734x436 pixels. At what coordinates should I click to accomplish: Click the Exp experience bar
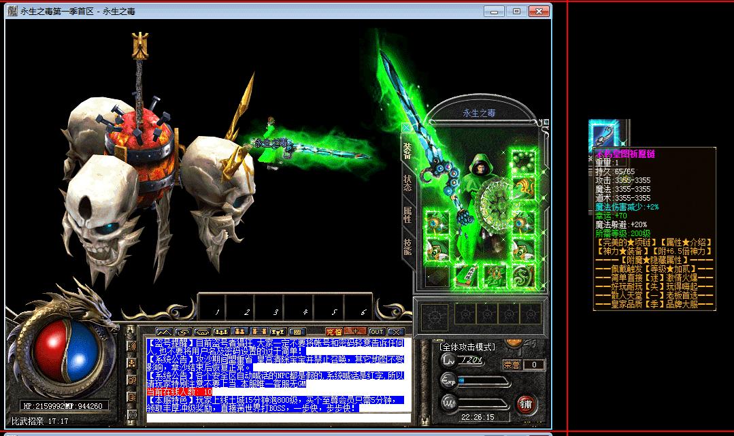click(x=484, y=381)
